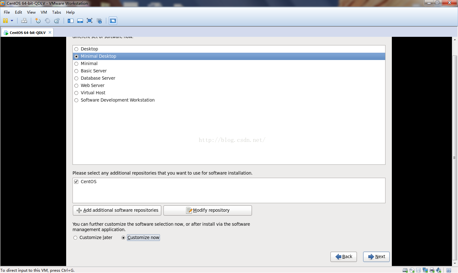This screenshot has height=273, width=458.
Task: Pause the virtual machine from the toolbar
Action: point(5,21)
